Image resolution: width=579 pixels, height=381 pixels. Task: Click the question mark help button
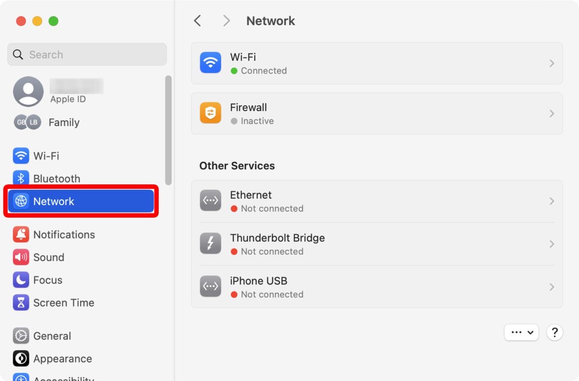click(x=555, y=332)
